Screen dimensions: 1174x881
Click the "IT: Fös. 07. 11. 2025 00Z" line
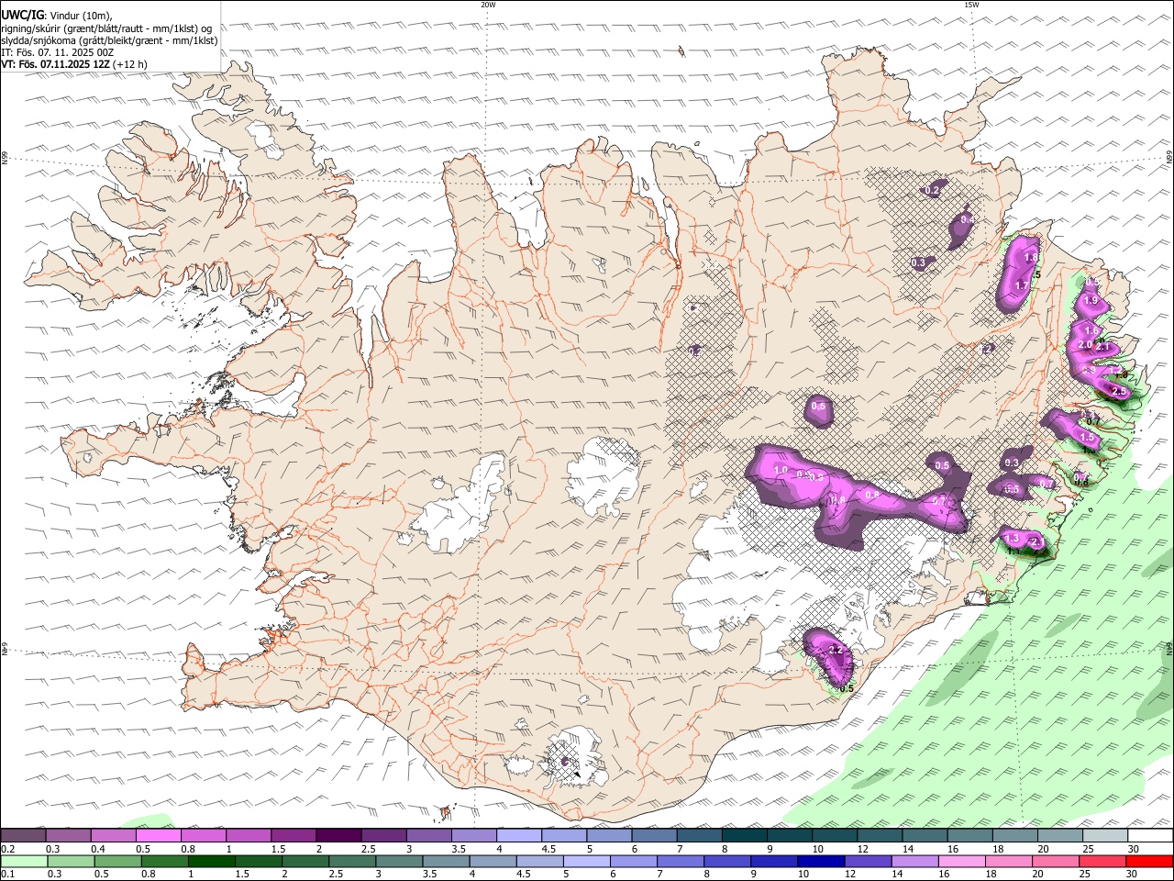tap(57, 52)
